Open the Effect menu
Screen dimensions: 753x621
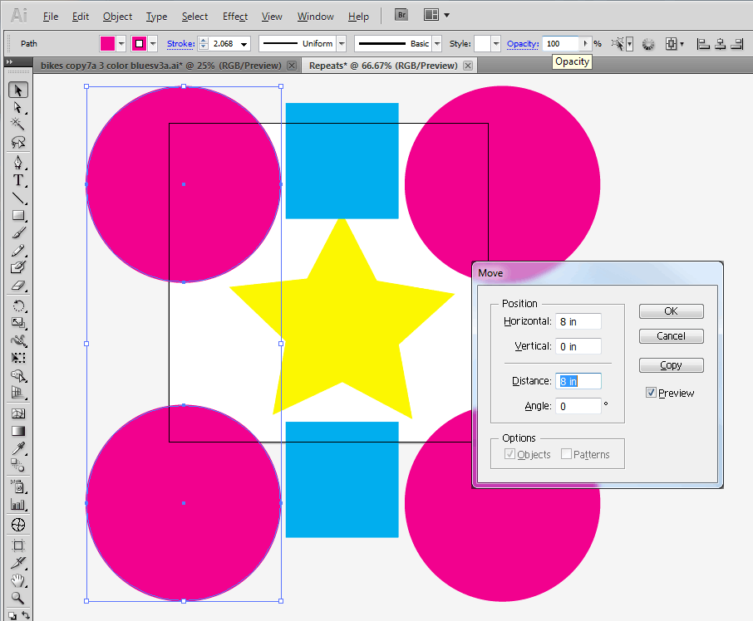pyautogui.click(x=235, y=17)
